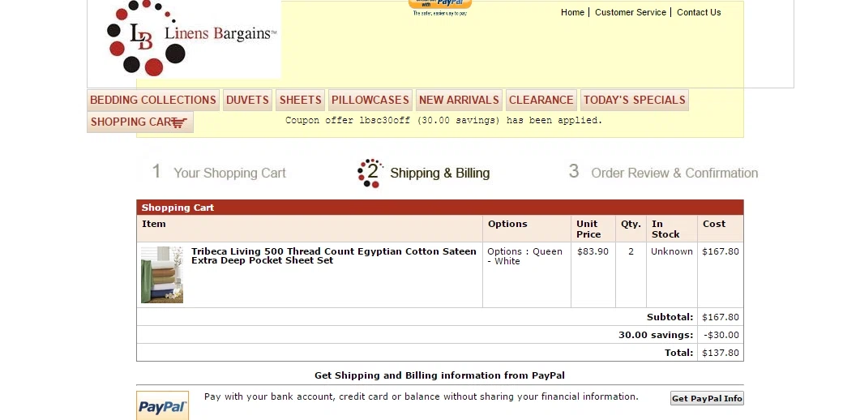Select step 3 Order Review & Confirmation
843x420 pixels.
pos(663,173)
